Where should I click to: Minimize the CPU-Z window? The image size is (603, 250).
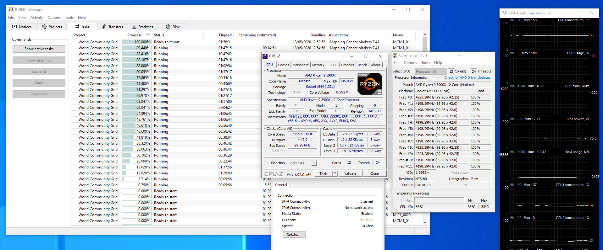(x=351, y=56)
